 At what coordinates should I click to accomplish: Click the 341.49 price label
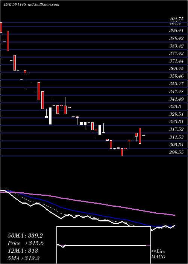point(176,99)
